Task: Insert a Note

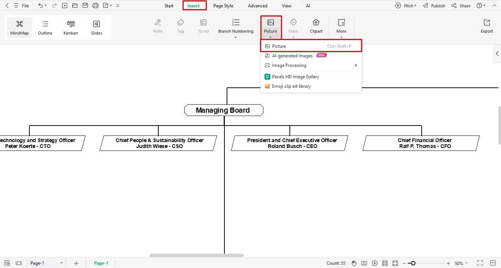Action: click(158, 26)
